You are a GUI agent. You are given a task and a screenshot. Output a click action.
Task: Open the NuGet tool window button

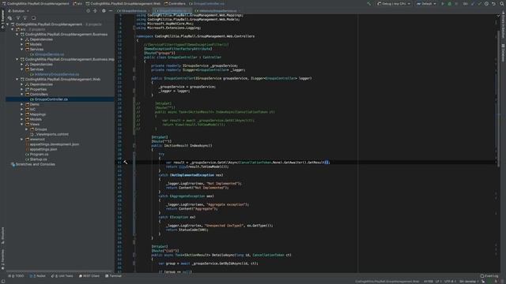(x=38, y=276)
